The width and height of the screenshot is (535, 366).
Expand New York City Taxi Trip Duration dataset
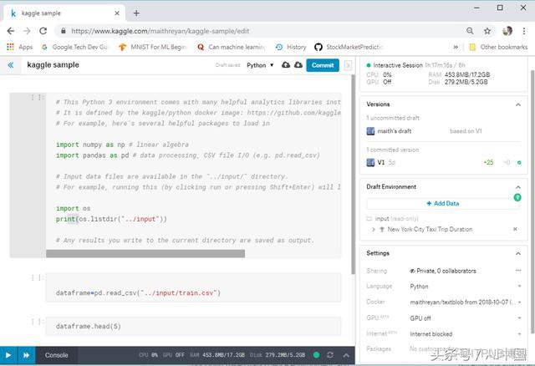click(x=374, y=230)
